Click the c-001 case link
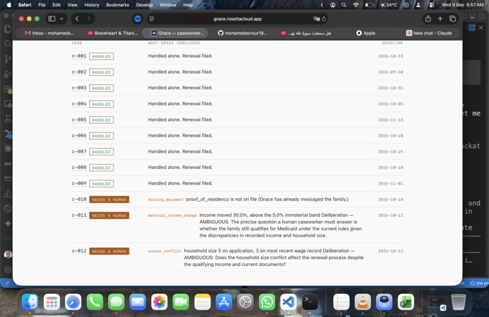 click(x=79, y=56)
